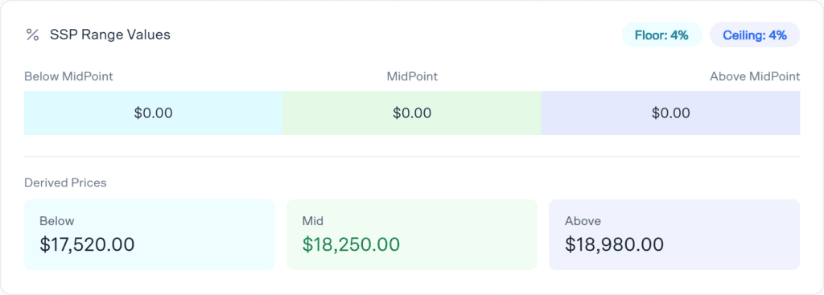Click the Above label in lavender card
Image resolution: width=824 pixels, height=295 pixels.
583,221
